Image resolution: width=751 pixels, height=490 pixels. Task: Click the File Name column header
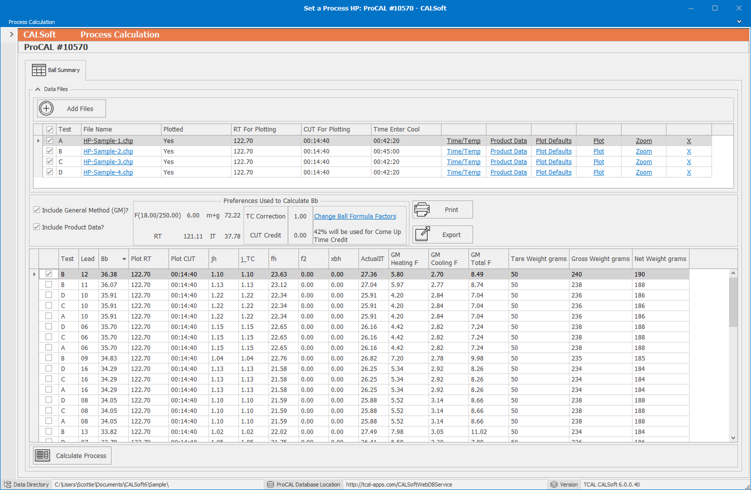click(x=121, y=129)
